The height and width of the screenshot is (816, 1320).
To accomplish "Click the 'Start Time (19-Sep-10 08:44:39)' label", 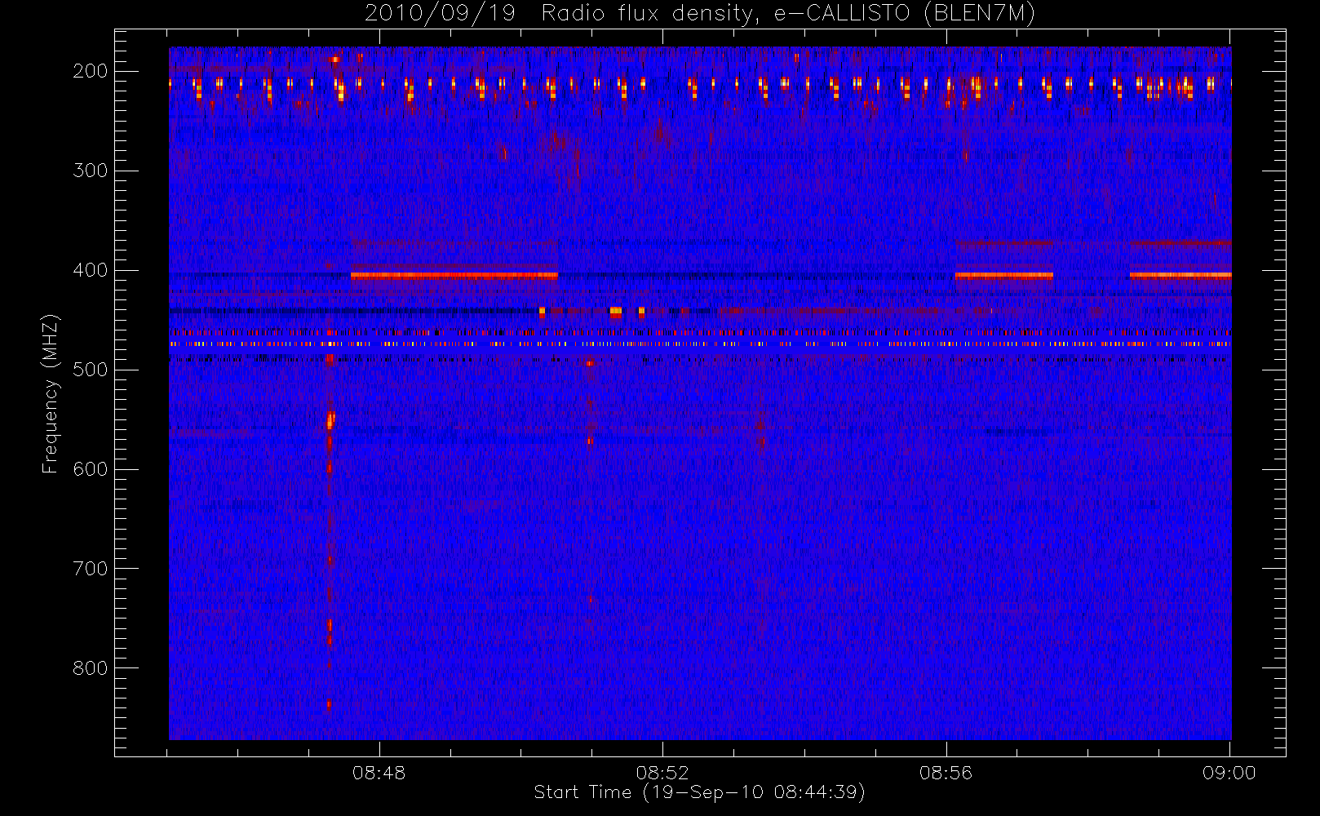I will (699, 792).
